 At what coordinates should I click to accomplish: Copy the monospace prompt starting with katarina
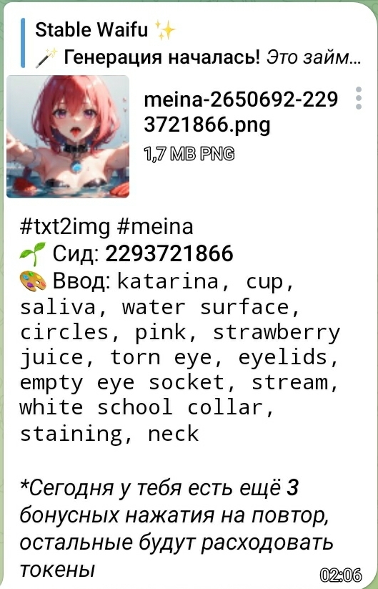[x=180, y=357]
